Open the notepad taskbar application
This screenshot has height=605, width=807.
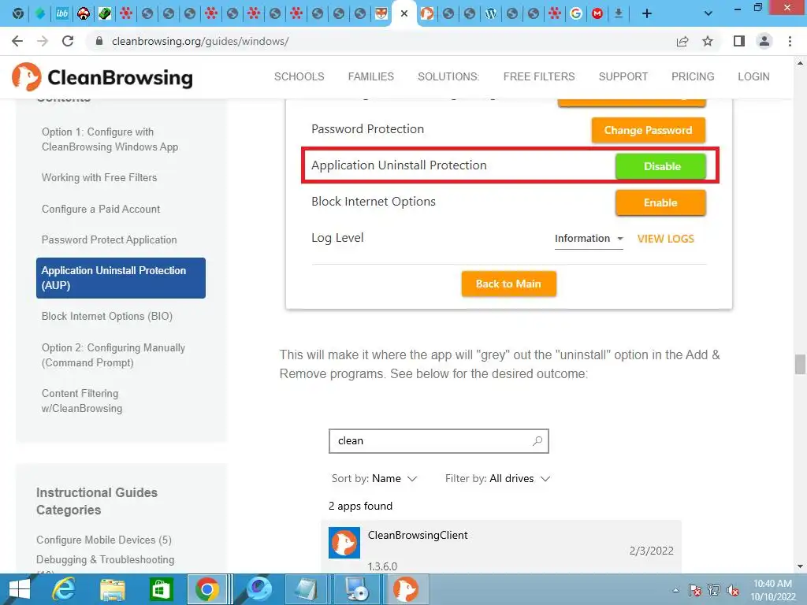click(307, 589)
